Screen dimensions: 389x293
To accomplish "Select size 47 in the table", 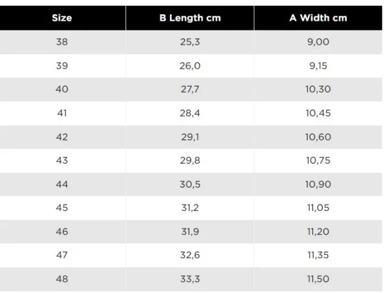I will 62,255.
